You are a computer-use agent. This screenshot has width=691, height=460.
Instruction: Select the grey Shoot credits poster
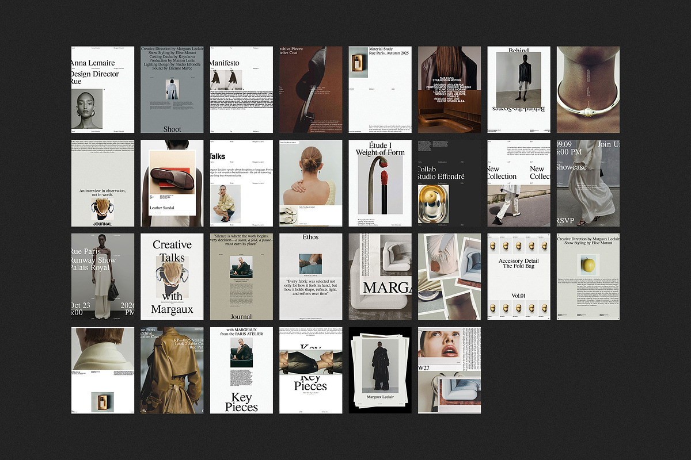(x=172, y=90)
